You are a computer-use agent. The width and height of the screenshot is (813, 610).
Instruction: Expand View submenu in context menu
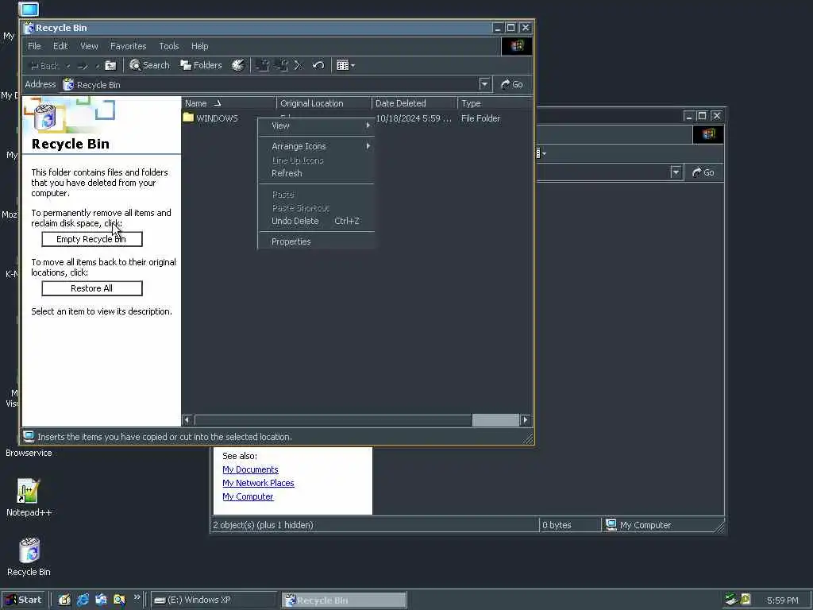pyautogui.click(x=316, y=125)
